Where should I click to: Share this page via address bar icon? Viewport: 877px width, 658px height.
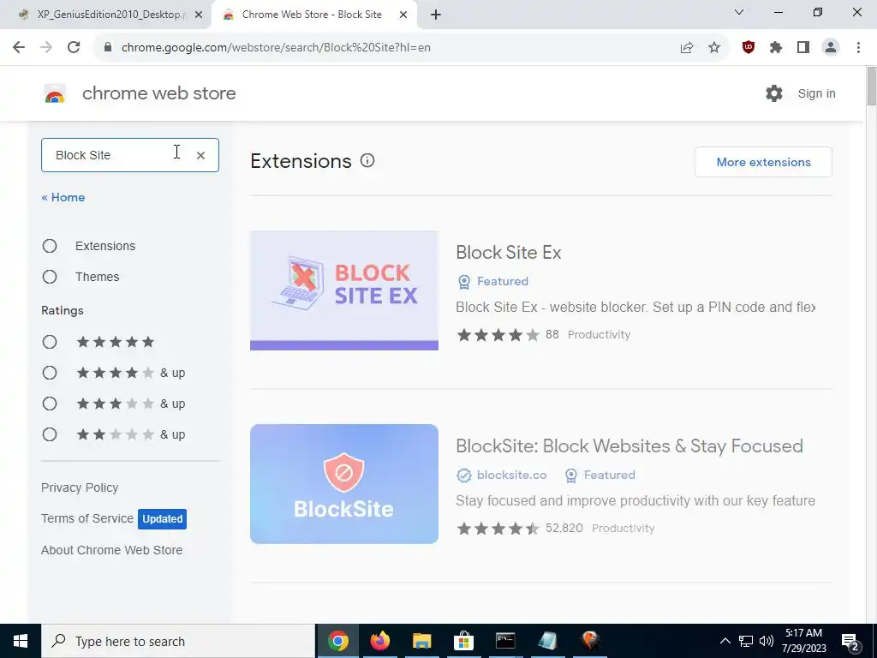(687, 48)
